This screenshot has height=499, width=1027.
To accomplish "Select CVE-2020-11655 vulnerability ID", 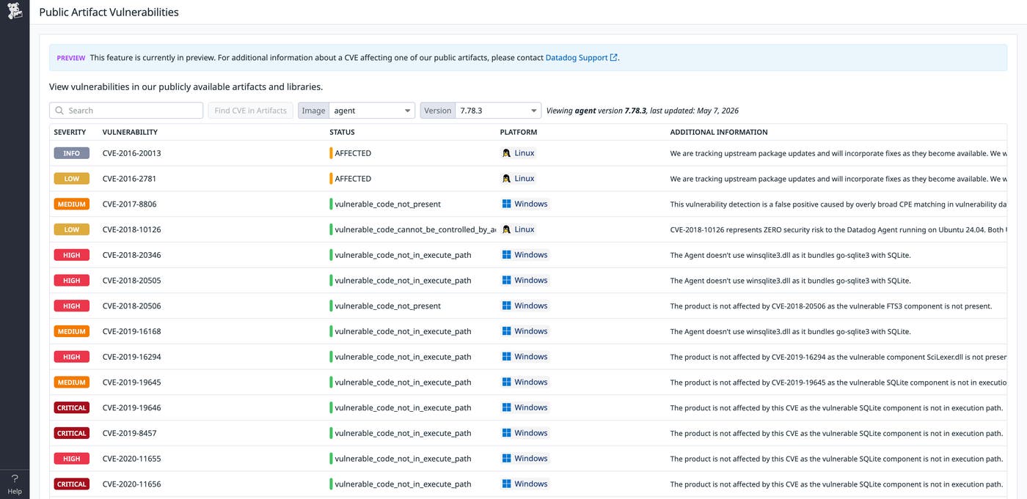I will point(132,459).
